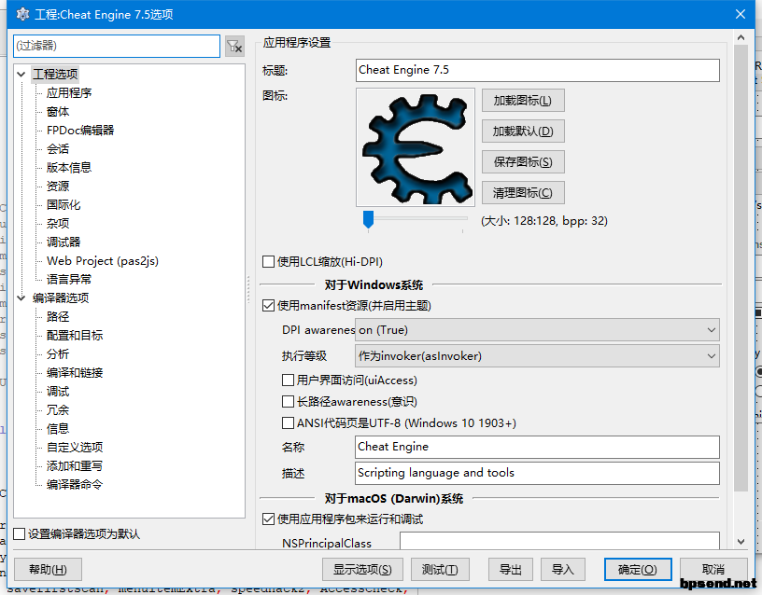The height and width of the screenshot is (595, 762).
Task: Collapse the 编译器选项 tree node
Action: [x=21, y=298]
